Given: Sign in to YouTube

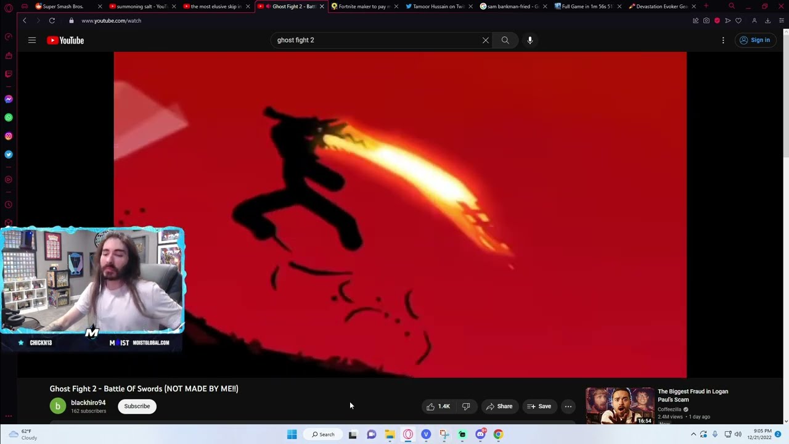Looking at the screenshot, I should coord(754,40).
